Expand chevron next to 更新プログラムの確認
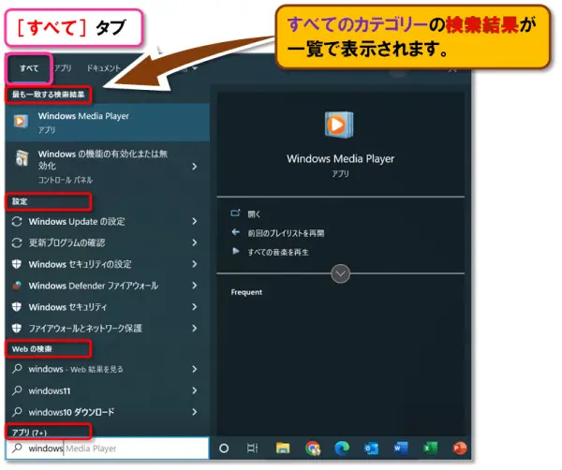This screenshot has width=562, height=470. coord(194,242)
